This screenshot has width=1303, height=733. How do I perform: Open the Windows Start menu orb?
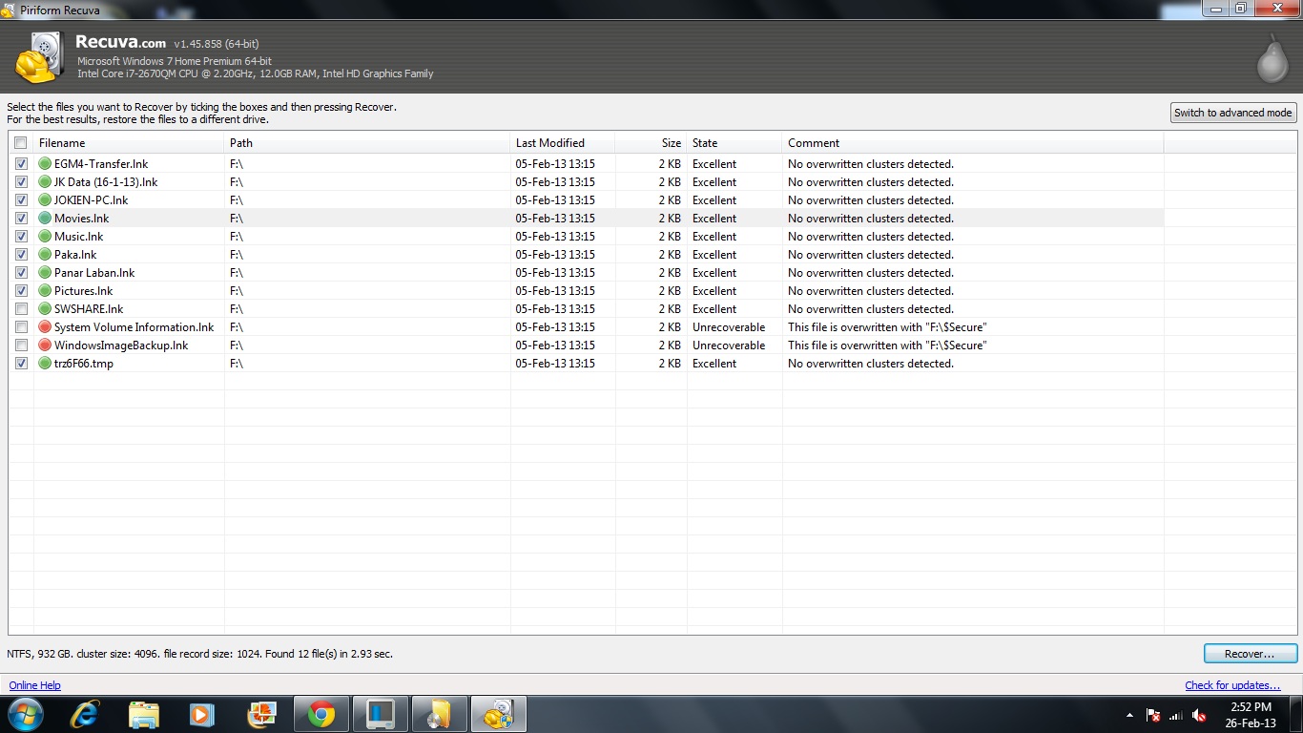(x=26, y=714)
